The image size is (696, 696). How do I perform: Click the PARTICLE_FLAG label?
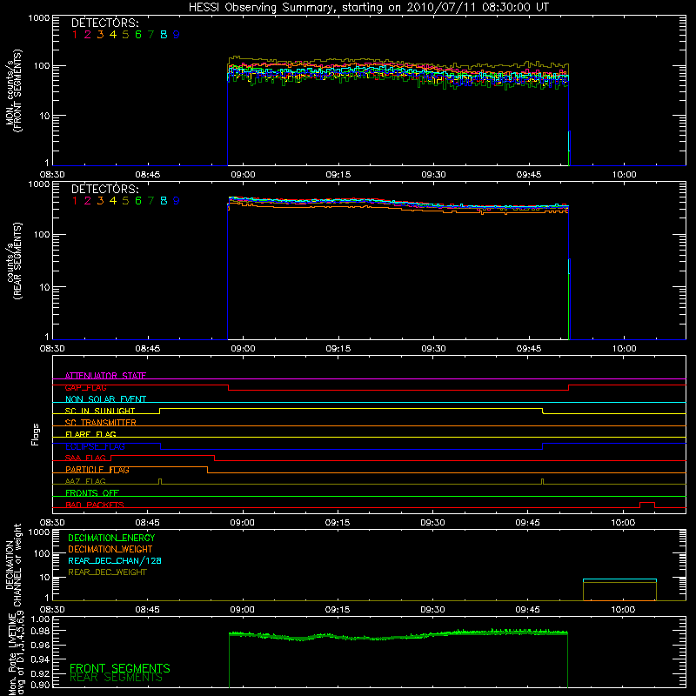click(x=97, y=470)
